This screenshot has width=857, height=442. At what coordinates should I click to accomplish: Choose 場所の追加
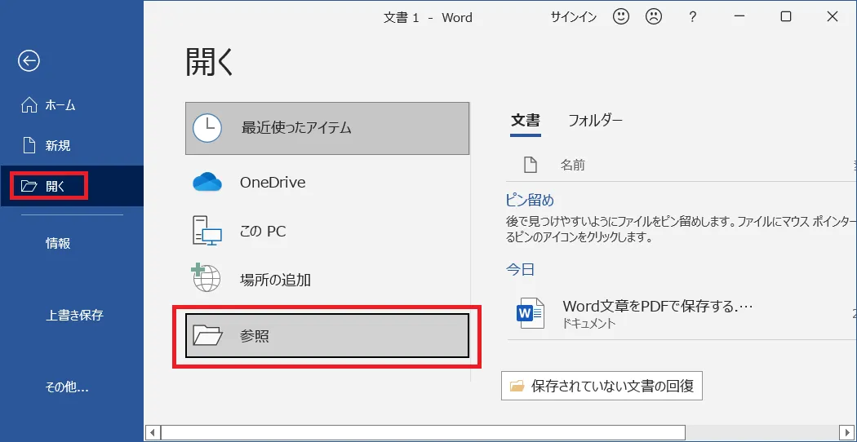[327, 281]
